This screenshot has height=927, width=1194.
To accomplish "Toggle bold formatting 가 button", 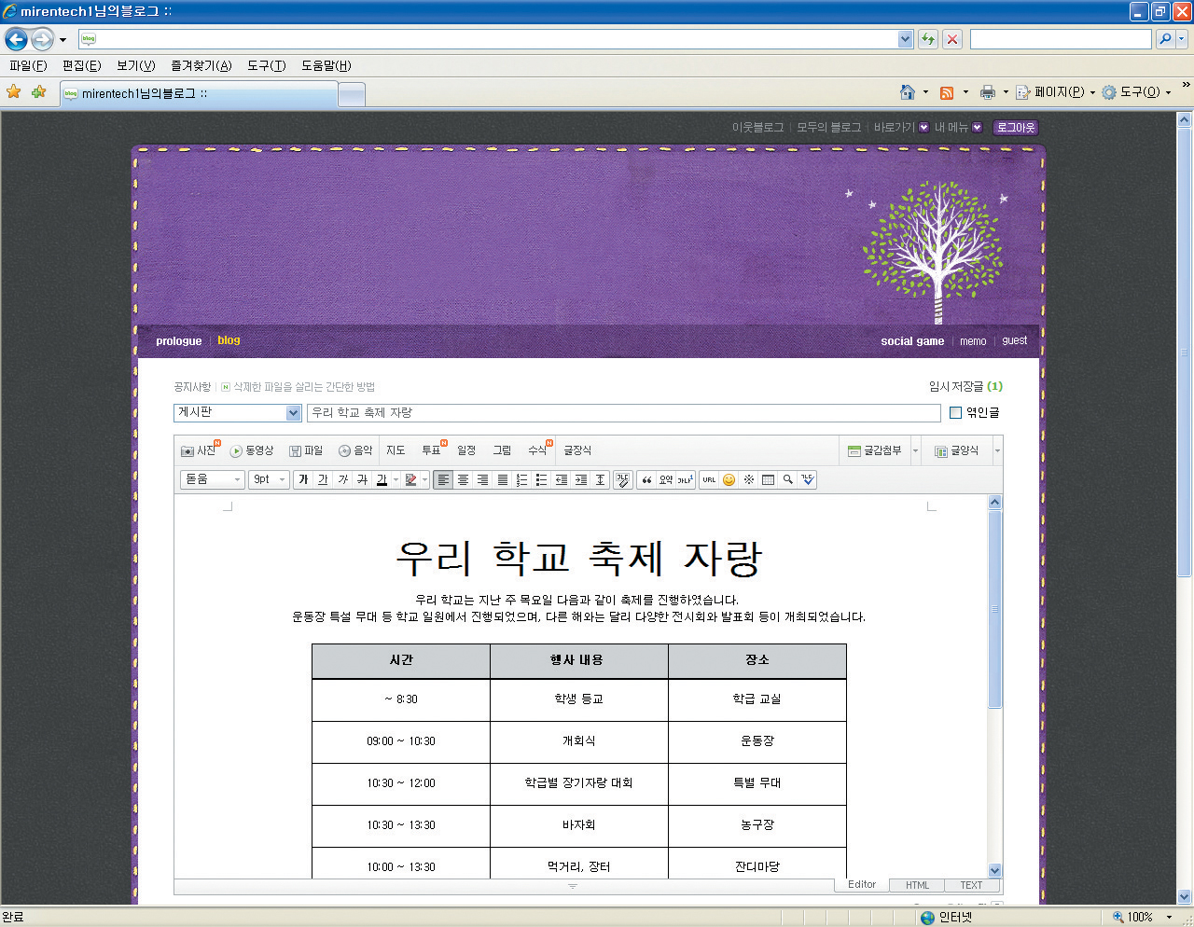I will click(x=303, y=479).
